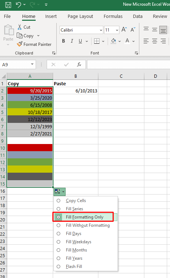Open the Clipboard dialog launcher

click(54, 53)
